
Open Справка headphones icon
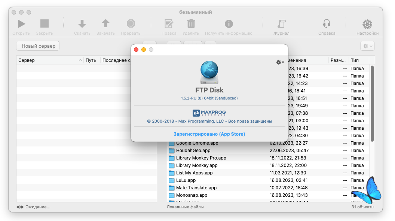click(x=327, y=24)
